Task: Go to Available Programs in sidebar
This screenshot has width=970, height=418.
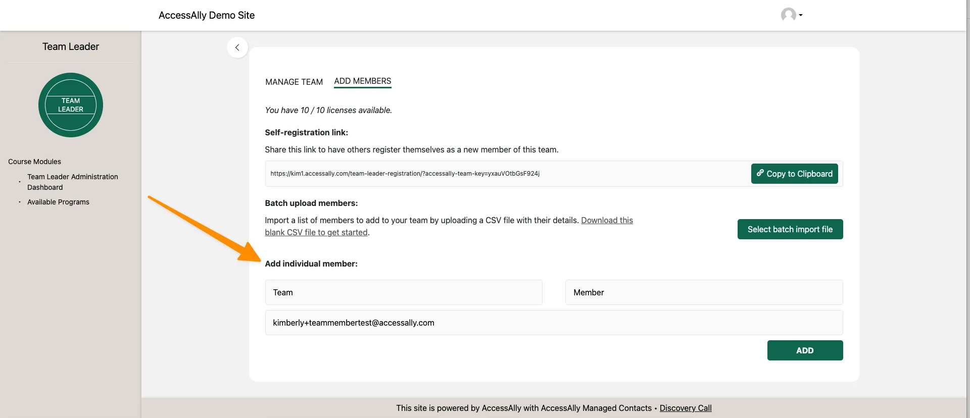Action: (58, 202)
